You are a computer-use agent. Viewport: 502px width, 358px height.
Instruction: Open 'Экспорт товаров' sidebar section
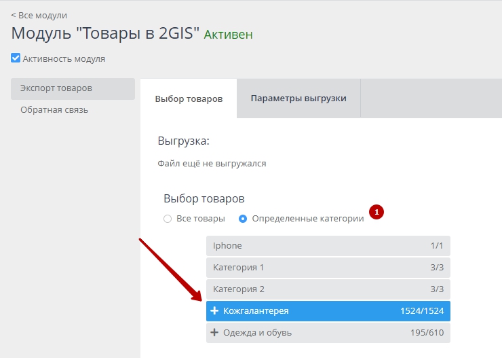pyautogui.click(x=56, y=88)
